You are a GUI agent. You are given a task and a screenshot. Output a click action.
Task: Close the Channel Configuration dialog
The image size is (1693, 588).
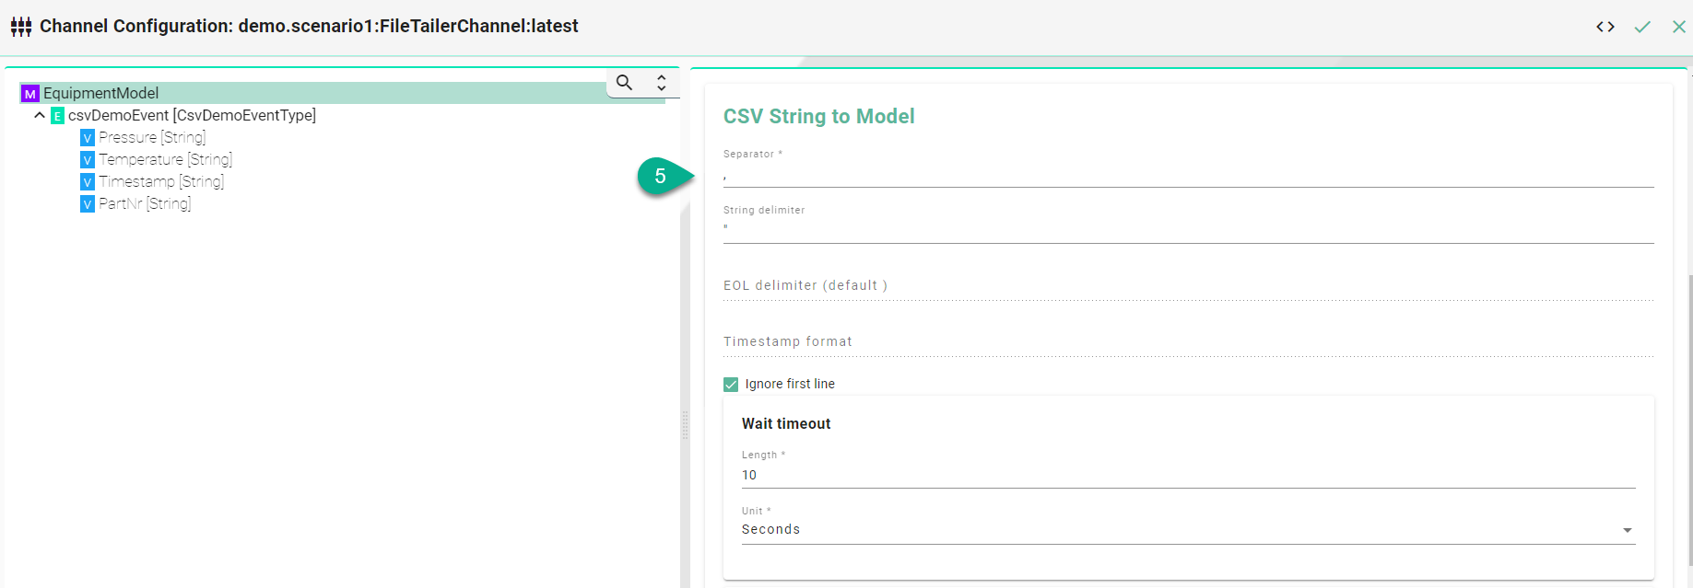coord(1679,27)
